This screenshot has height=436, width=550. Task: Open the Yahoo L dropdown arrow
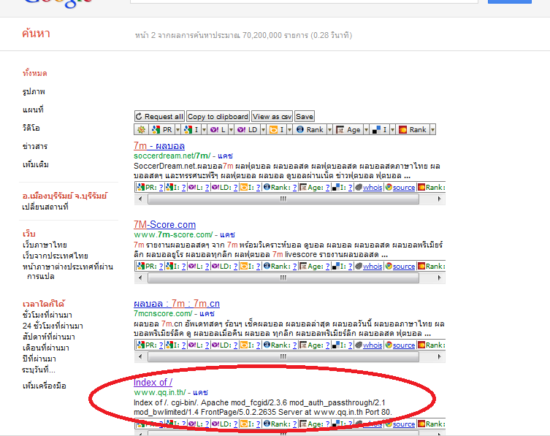pos(231,130)
